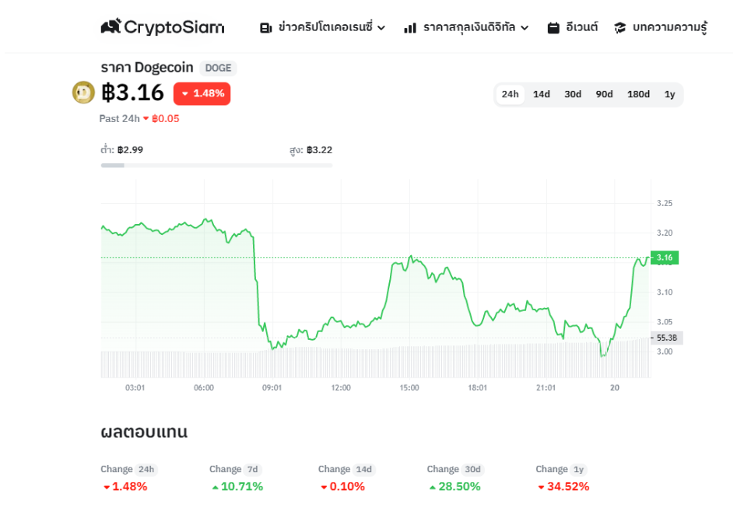The image size is (744, 532).
Task: Click the 3.25 price axis label
Action: click(665, 204)
